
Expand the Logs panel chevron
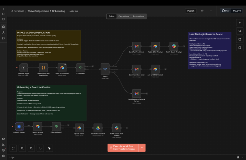click(242, 157)
